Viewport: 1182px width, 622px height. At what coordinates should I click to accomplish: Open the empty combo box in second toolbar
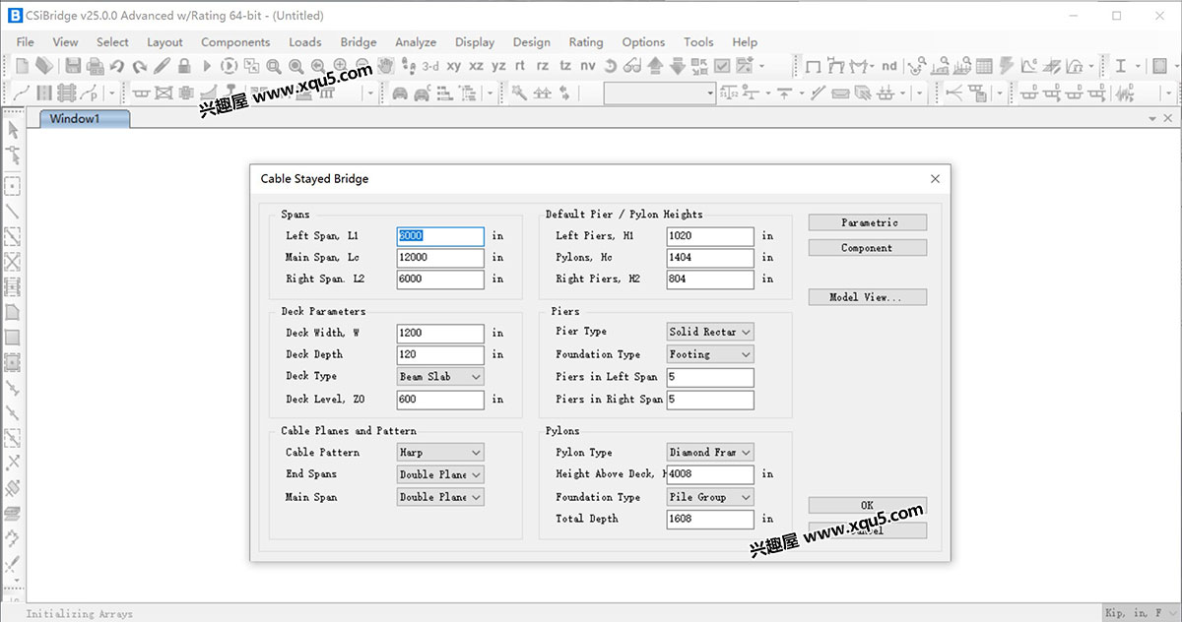[x=660, y=93]
